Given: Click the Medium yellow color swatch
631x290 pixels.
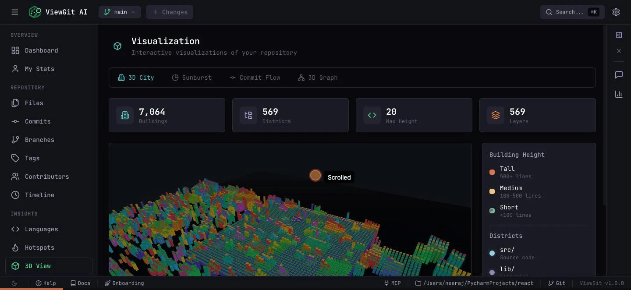Looking at the screenshot, I should click(x=492, y=191).
